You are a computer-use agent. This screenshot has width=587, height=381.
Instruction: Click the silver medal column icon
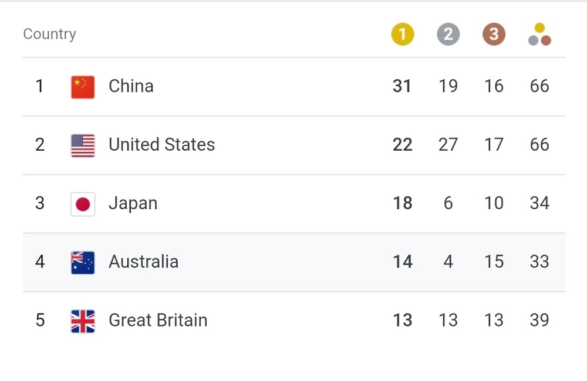[448, 35]
